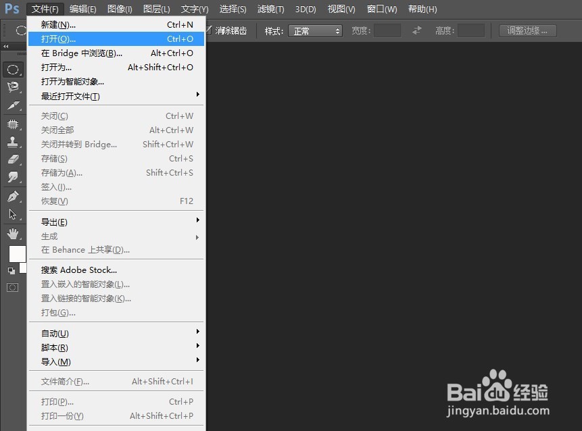The height and width of the screenshot is (431, 582).
Task: Expand the 最近打开文件 submenu
Action: [116, 96]
